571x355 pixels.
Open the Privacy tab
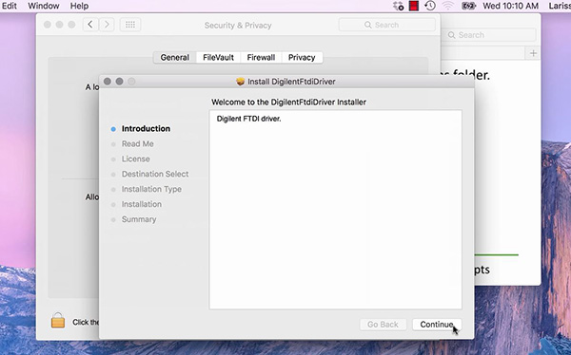click(302, 57)
